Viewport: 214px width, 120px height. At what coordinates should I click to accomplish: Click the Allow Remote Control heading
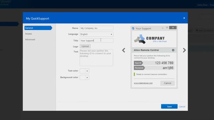(x=146, y=50)
